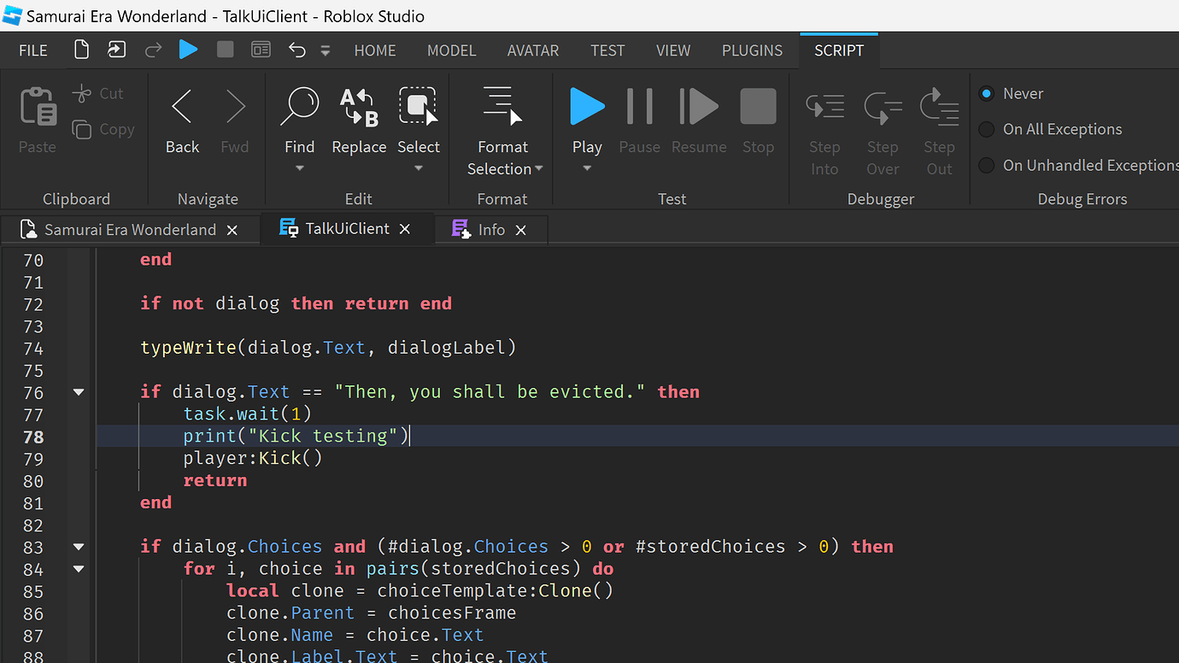
Task: Click the new file icon in quick access bar
Action: 81,50
